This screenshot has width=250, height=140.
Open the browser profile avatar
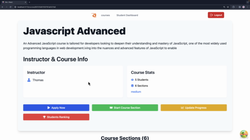click(x=243, y=7)
